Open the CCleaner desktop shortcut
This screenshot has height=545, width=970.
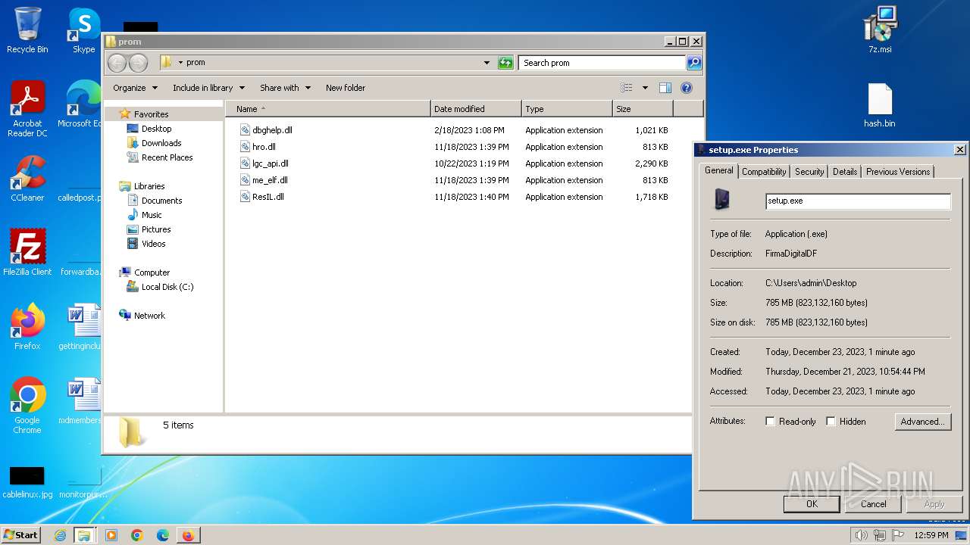point(27,179)
